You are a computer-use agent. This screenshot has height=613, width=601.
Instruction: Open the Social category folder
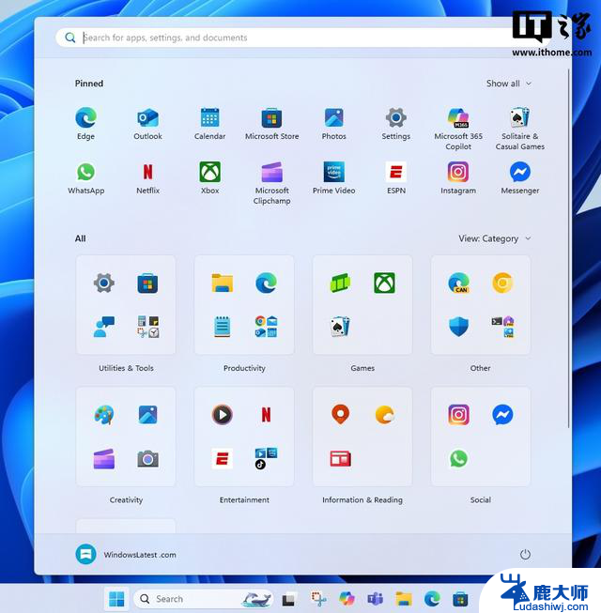[x=481, y=437]
